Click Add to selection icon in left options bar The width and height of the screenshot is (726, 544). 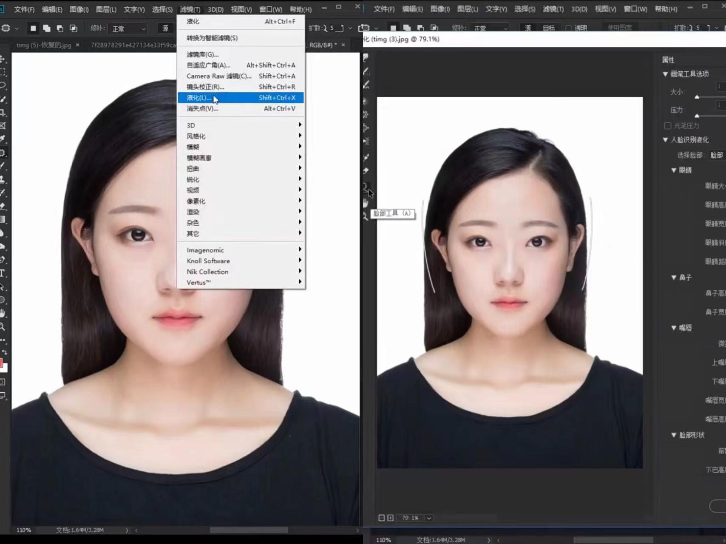tap(47, 28)
